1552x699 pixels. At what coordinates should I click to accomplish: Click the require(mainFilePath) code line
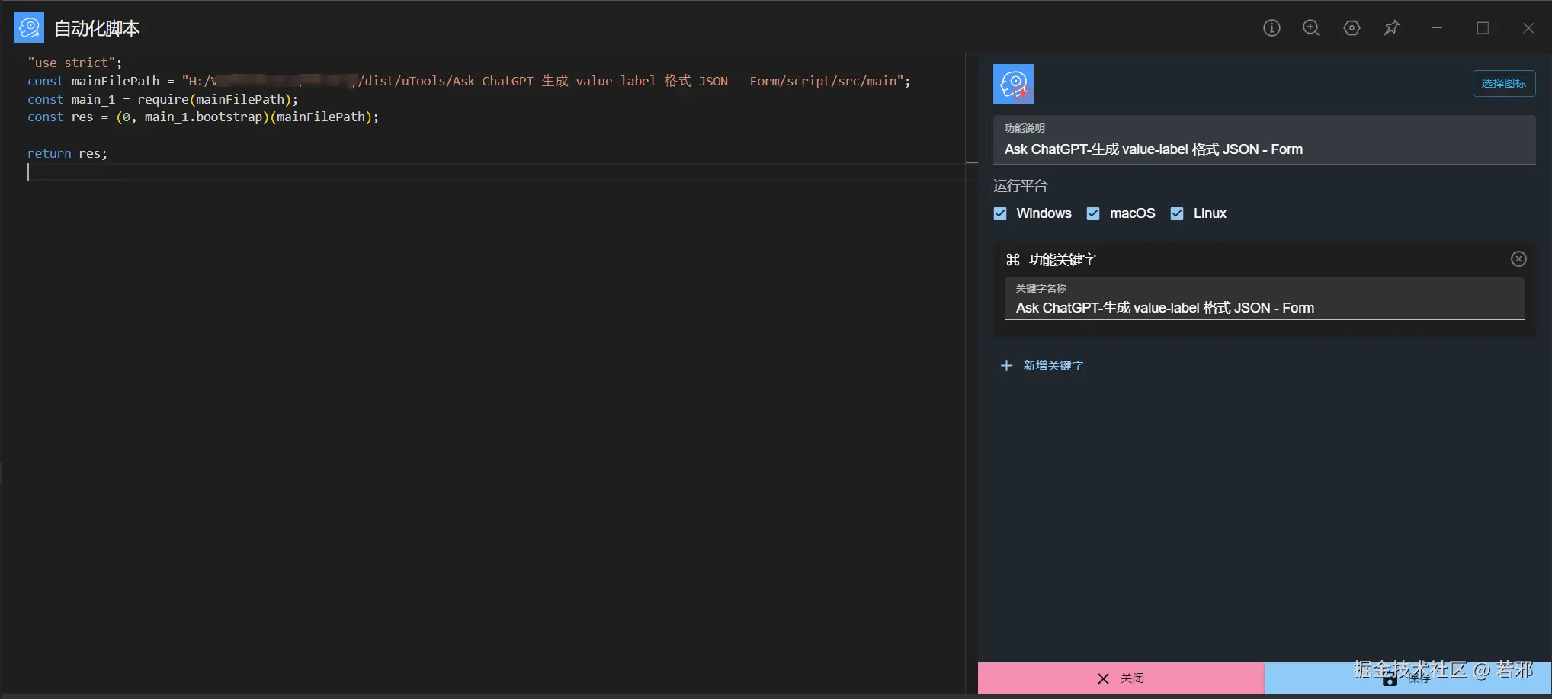pyautogui.click(x=163, y=99)
